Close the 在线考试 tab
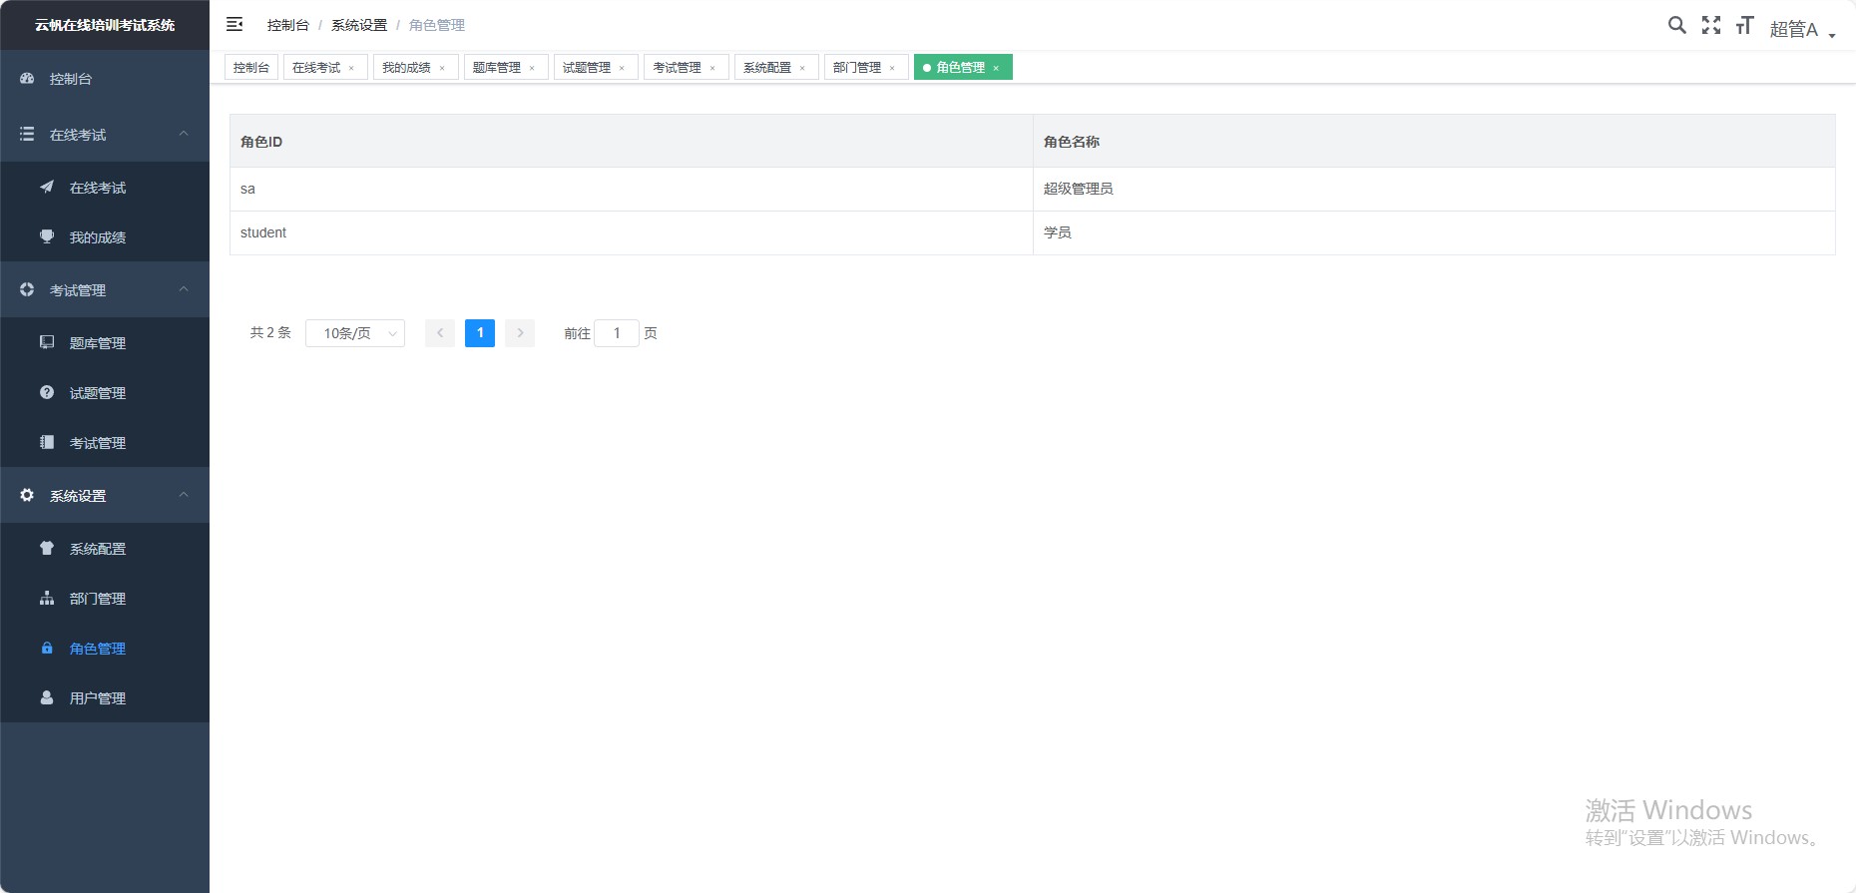1856x893 pixels. pyautogui.click(x=351, y=68)
